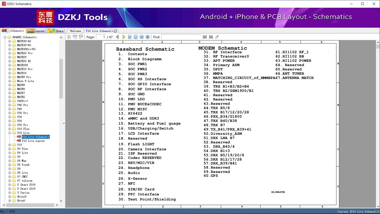Select the P10 Lite Schematic document tab
380x214 pixels.
coord(99,31)
